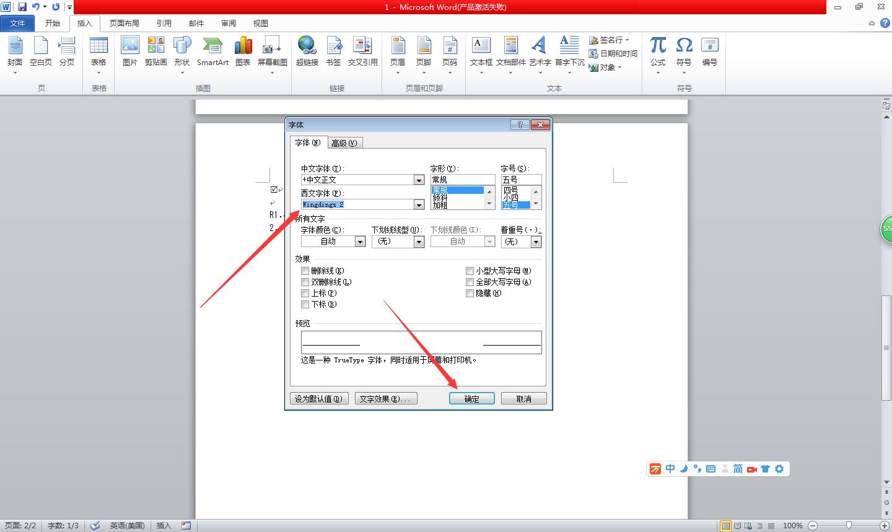Switch to the Advanced (高级) dialog tab
This screenshot has height=532, width=892.
(344, 143)
